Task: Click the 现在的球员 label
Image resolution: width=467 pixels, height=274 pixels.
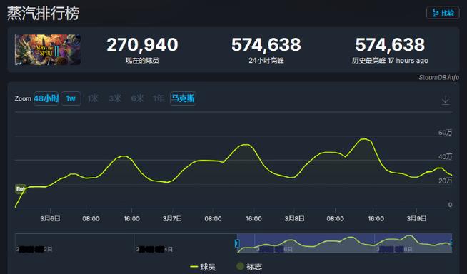Action: (x=142, y=61)
